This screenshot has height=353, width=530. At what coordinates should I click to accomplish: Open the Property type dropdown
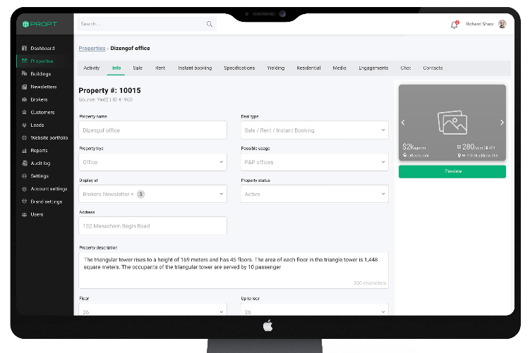(152, 162)
